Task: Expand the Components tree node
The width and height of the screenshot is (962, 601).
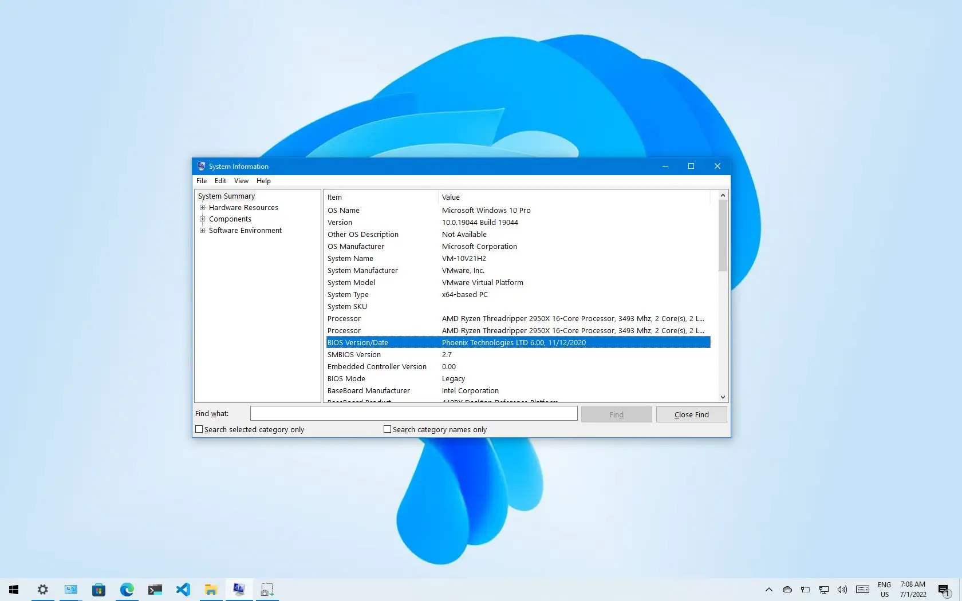Action: pyautogui.click(x=203, y=219)
